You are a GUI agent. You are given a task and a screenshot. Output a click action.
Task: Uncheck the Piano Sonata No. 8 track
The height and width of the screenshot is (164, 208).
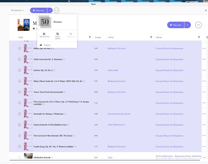coord(19,103)
